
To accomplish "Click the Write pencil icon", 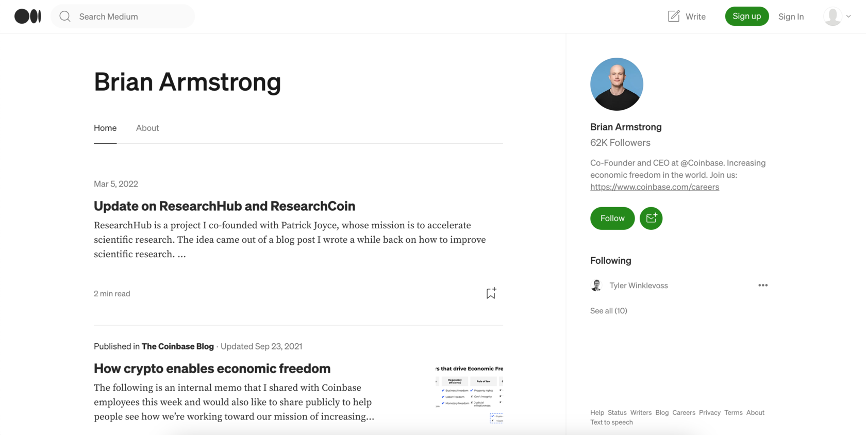I will (674, 16).
